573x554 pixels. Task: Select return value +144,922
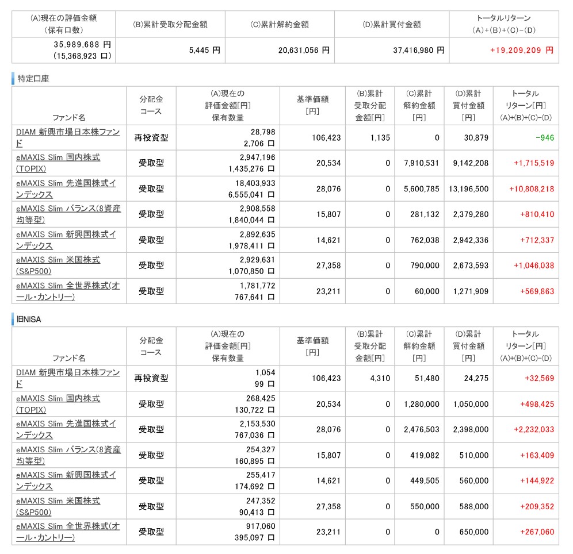[537, 480]
